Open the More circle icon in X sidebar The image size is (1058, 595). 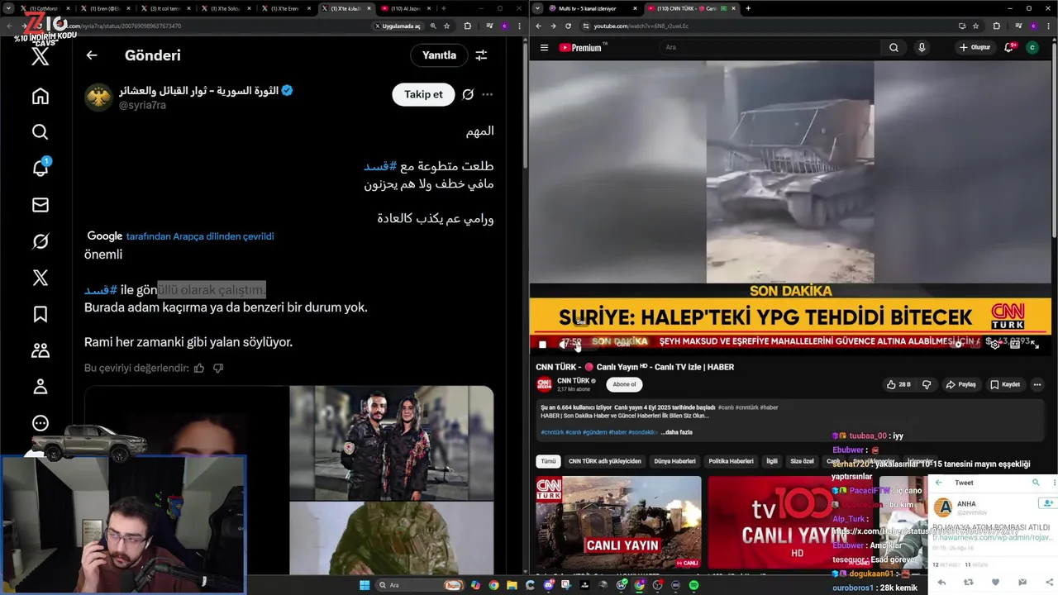pos(40,423)
